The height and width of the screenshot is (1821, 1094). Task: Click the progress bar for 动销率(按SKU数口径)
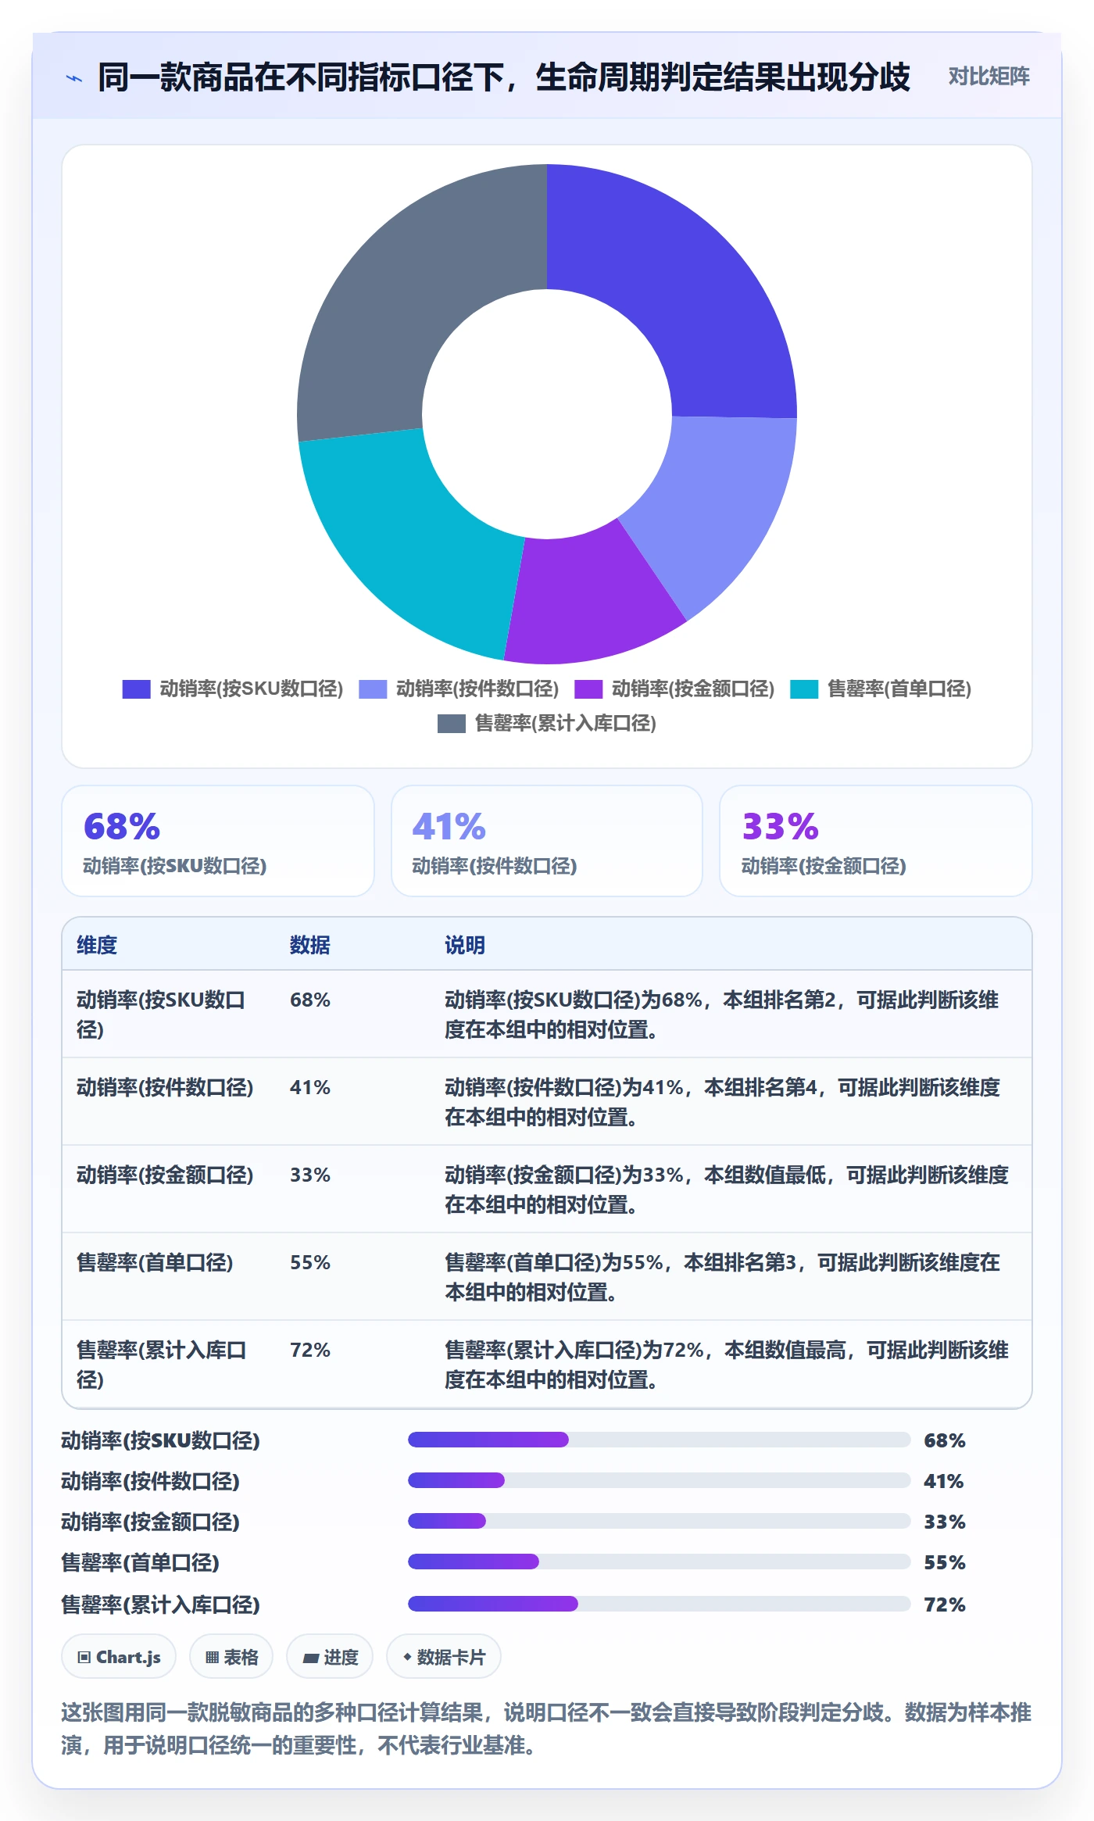tap(660, 1440)
